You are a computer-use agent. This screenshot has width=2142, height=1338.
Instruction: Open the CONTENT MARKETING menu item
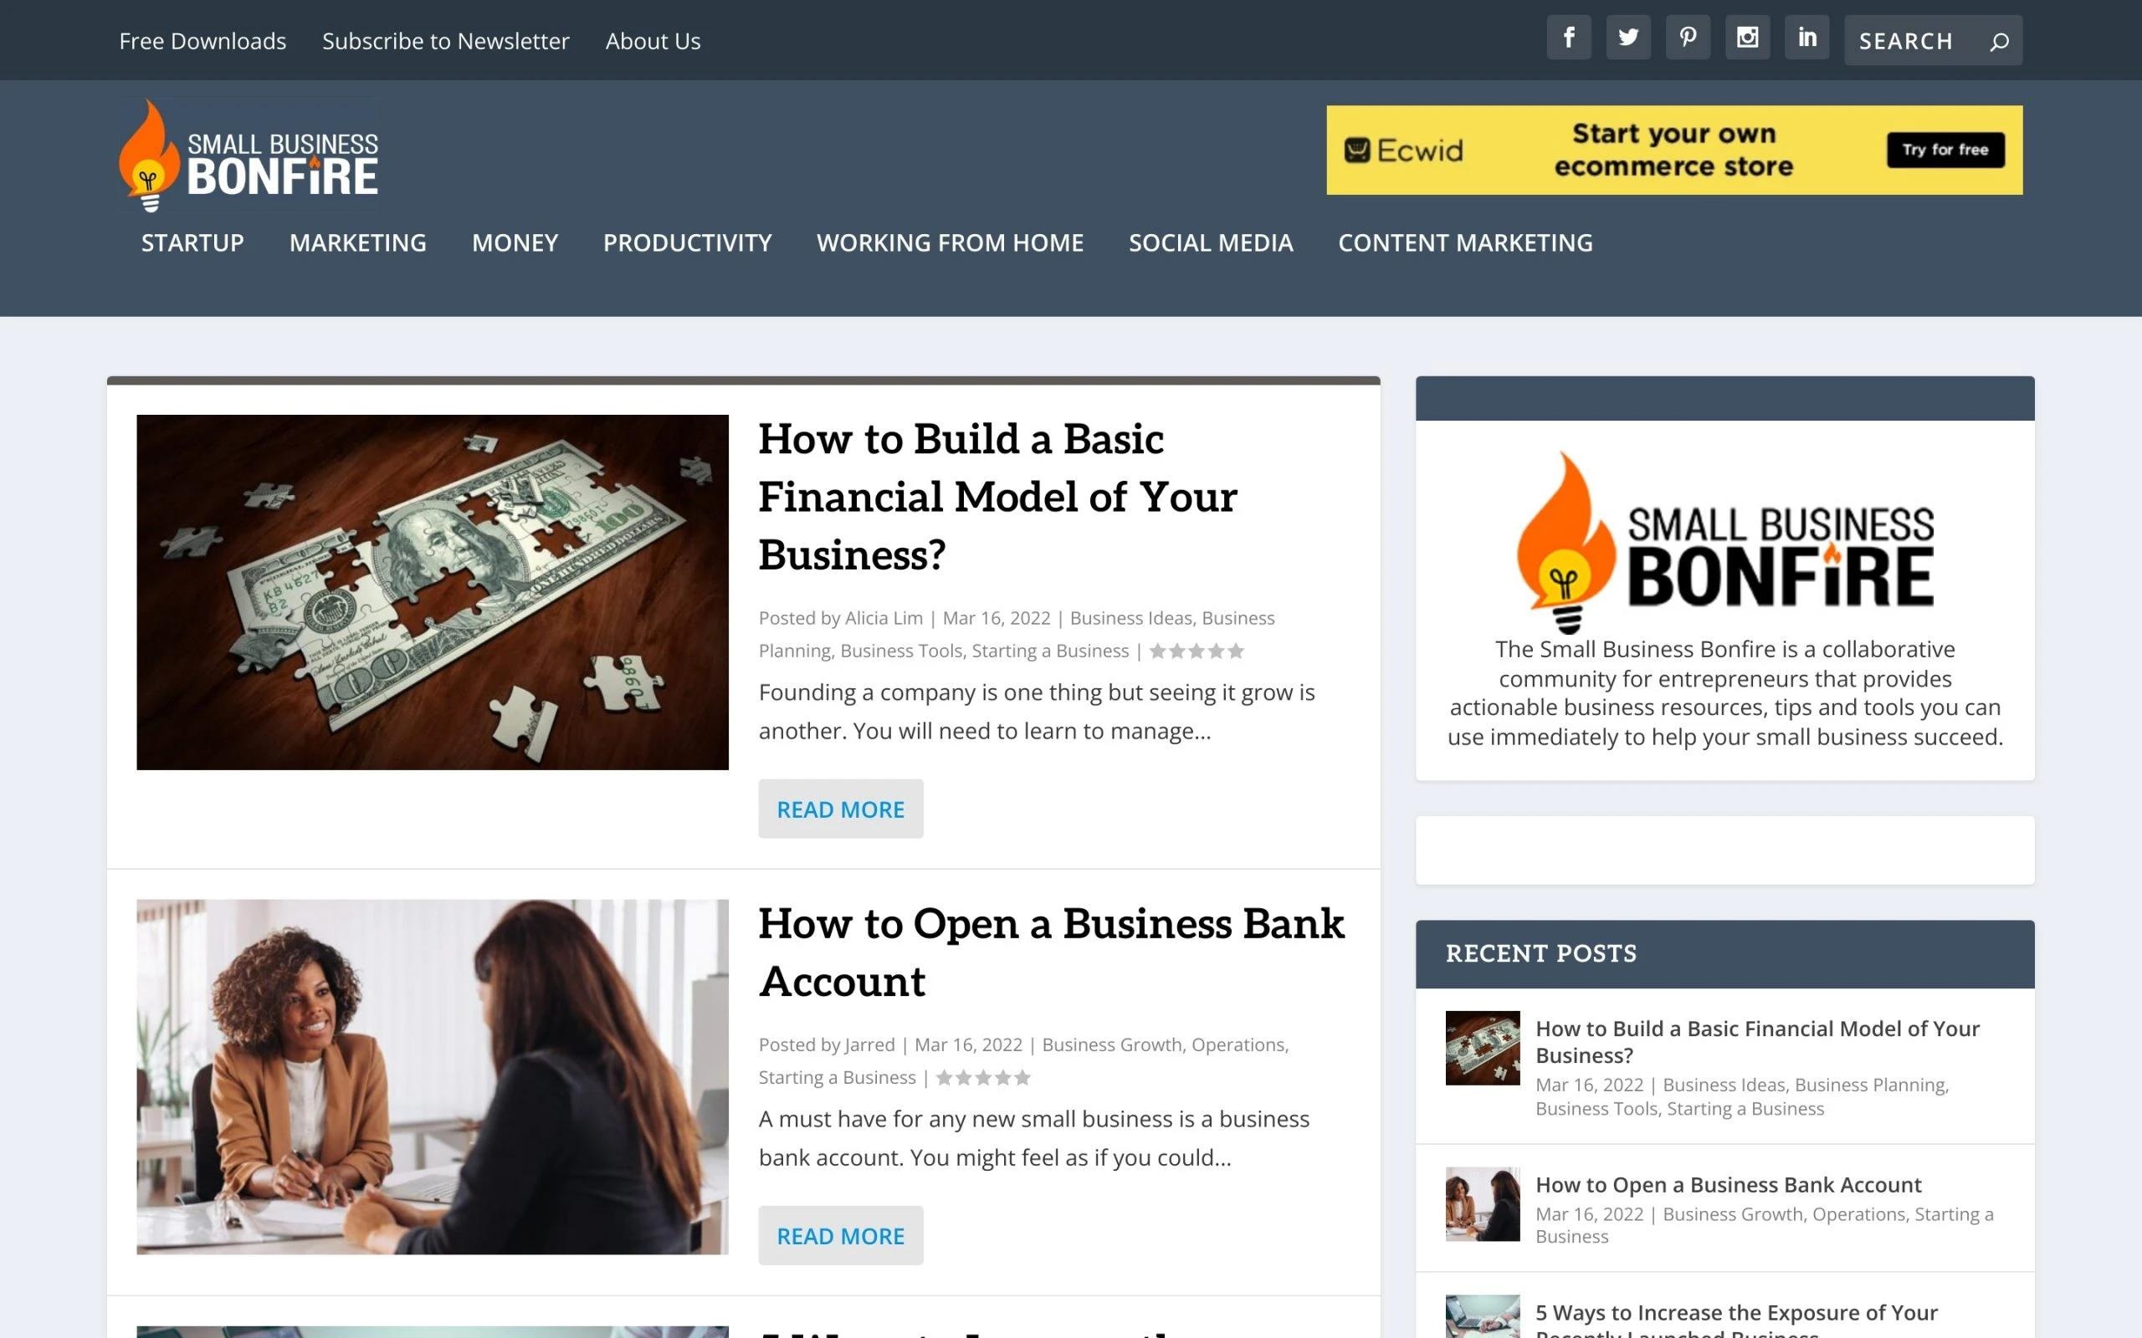(x=1465, y=243)
